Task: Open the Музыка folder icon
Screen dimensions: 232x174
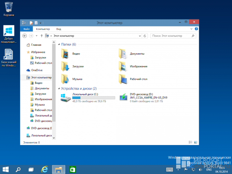Action: [65, 79]
